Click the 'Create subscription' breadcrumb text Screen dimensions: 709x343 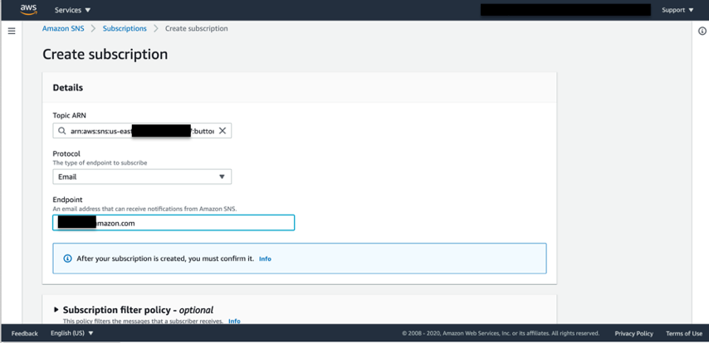tap(196, 28)
